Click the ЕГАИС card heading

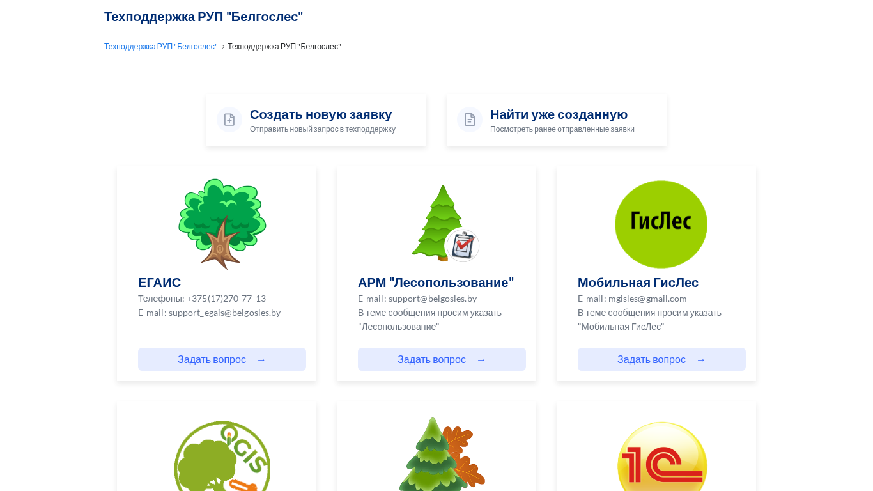pyautogui.click(x=160, y=283)
